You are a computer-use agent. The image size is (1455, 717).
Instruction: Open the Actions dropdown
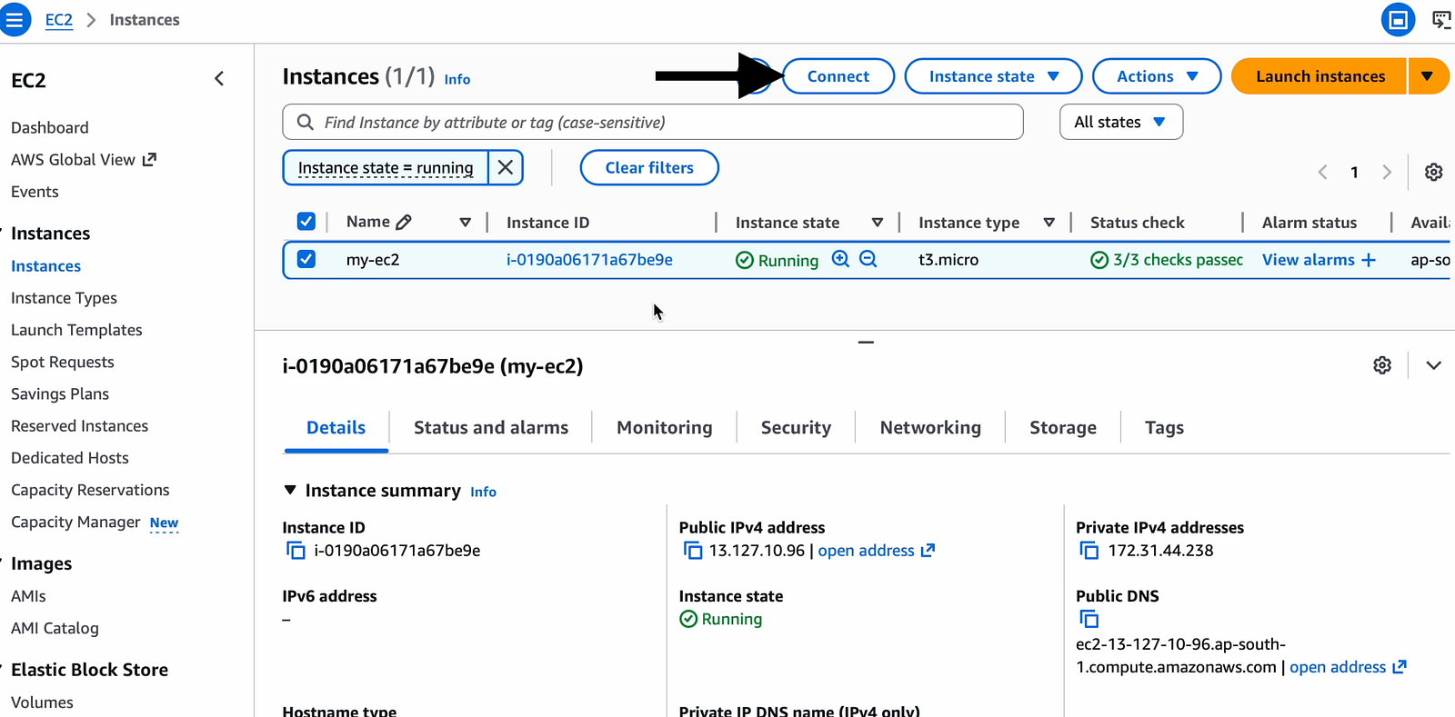(x=1157, y=76)
